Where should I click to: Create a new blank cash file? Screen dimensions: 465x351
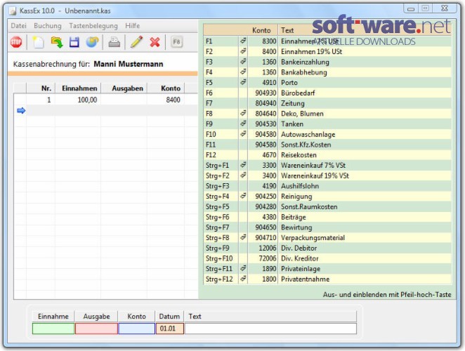[x=38, y=42]
